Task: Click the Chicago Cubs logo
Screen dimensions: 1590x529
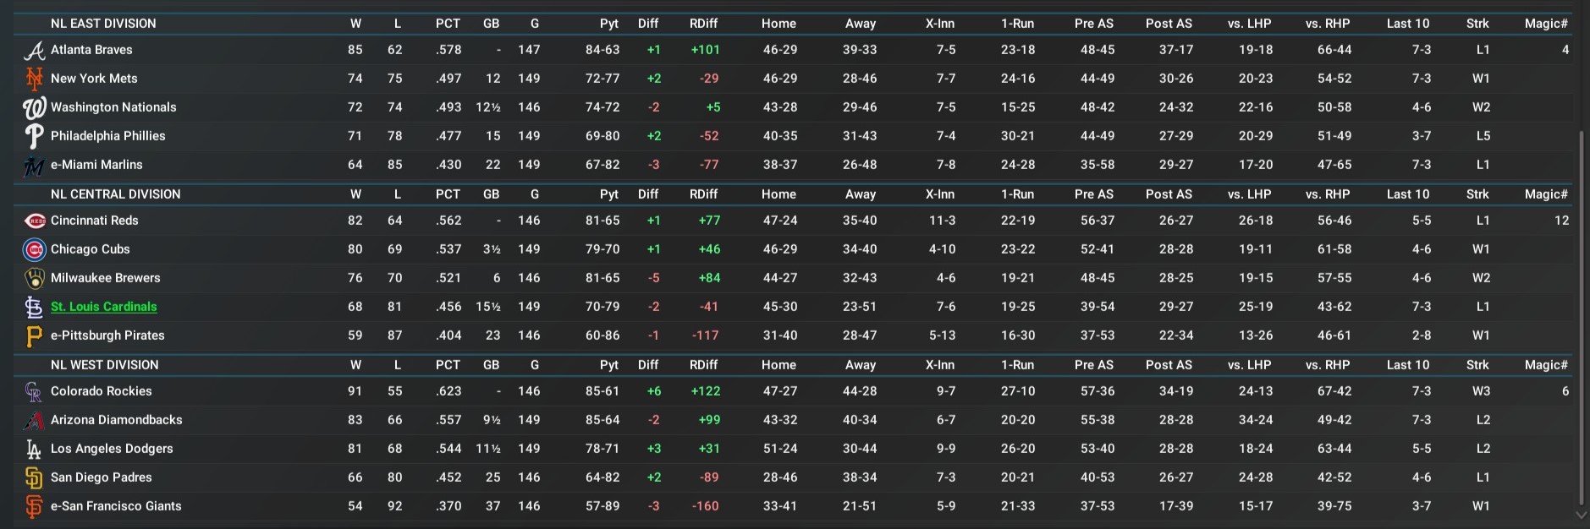Action: coord(34,249)
